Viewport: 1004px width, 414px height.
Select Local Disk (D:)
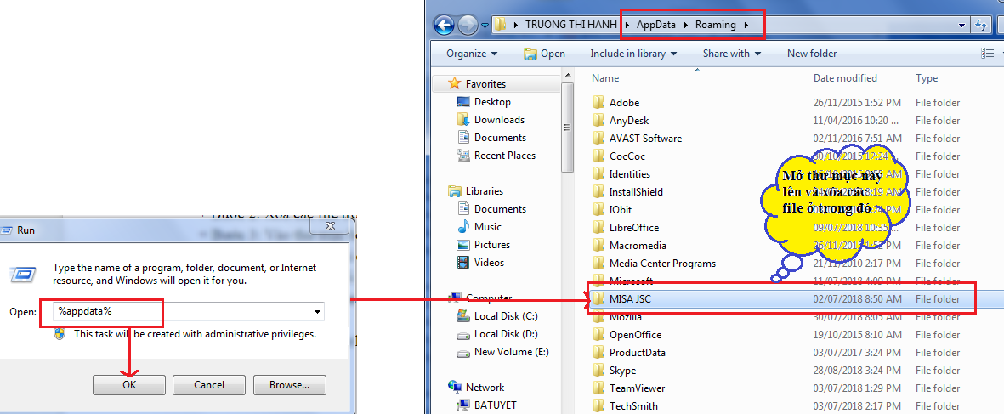point(506,334)
